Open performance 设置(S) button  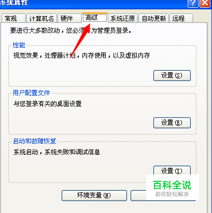click(172, 75)
